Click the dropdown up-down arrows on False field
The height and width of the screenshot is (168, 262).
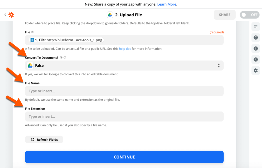point(219,66)
